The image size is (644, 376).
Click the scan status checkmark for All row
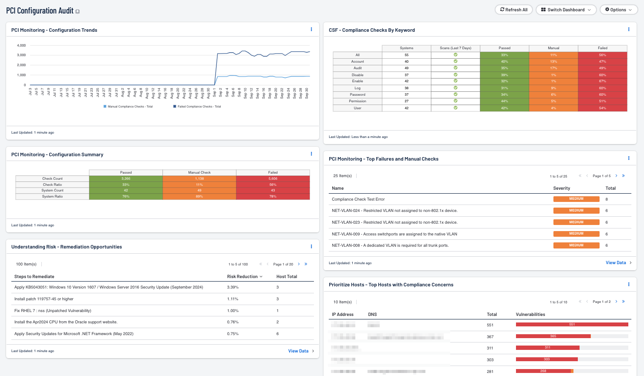coord(455,55)
